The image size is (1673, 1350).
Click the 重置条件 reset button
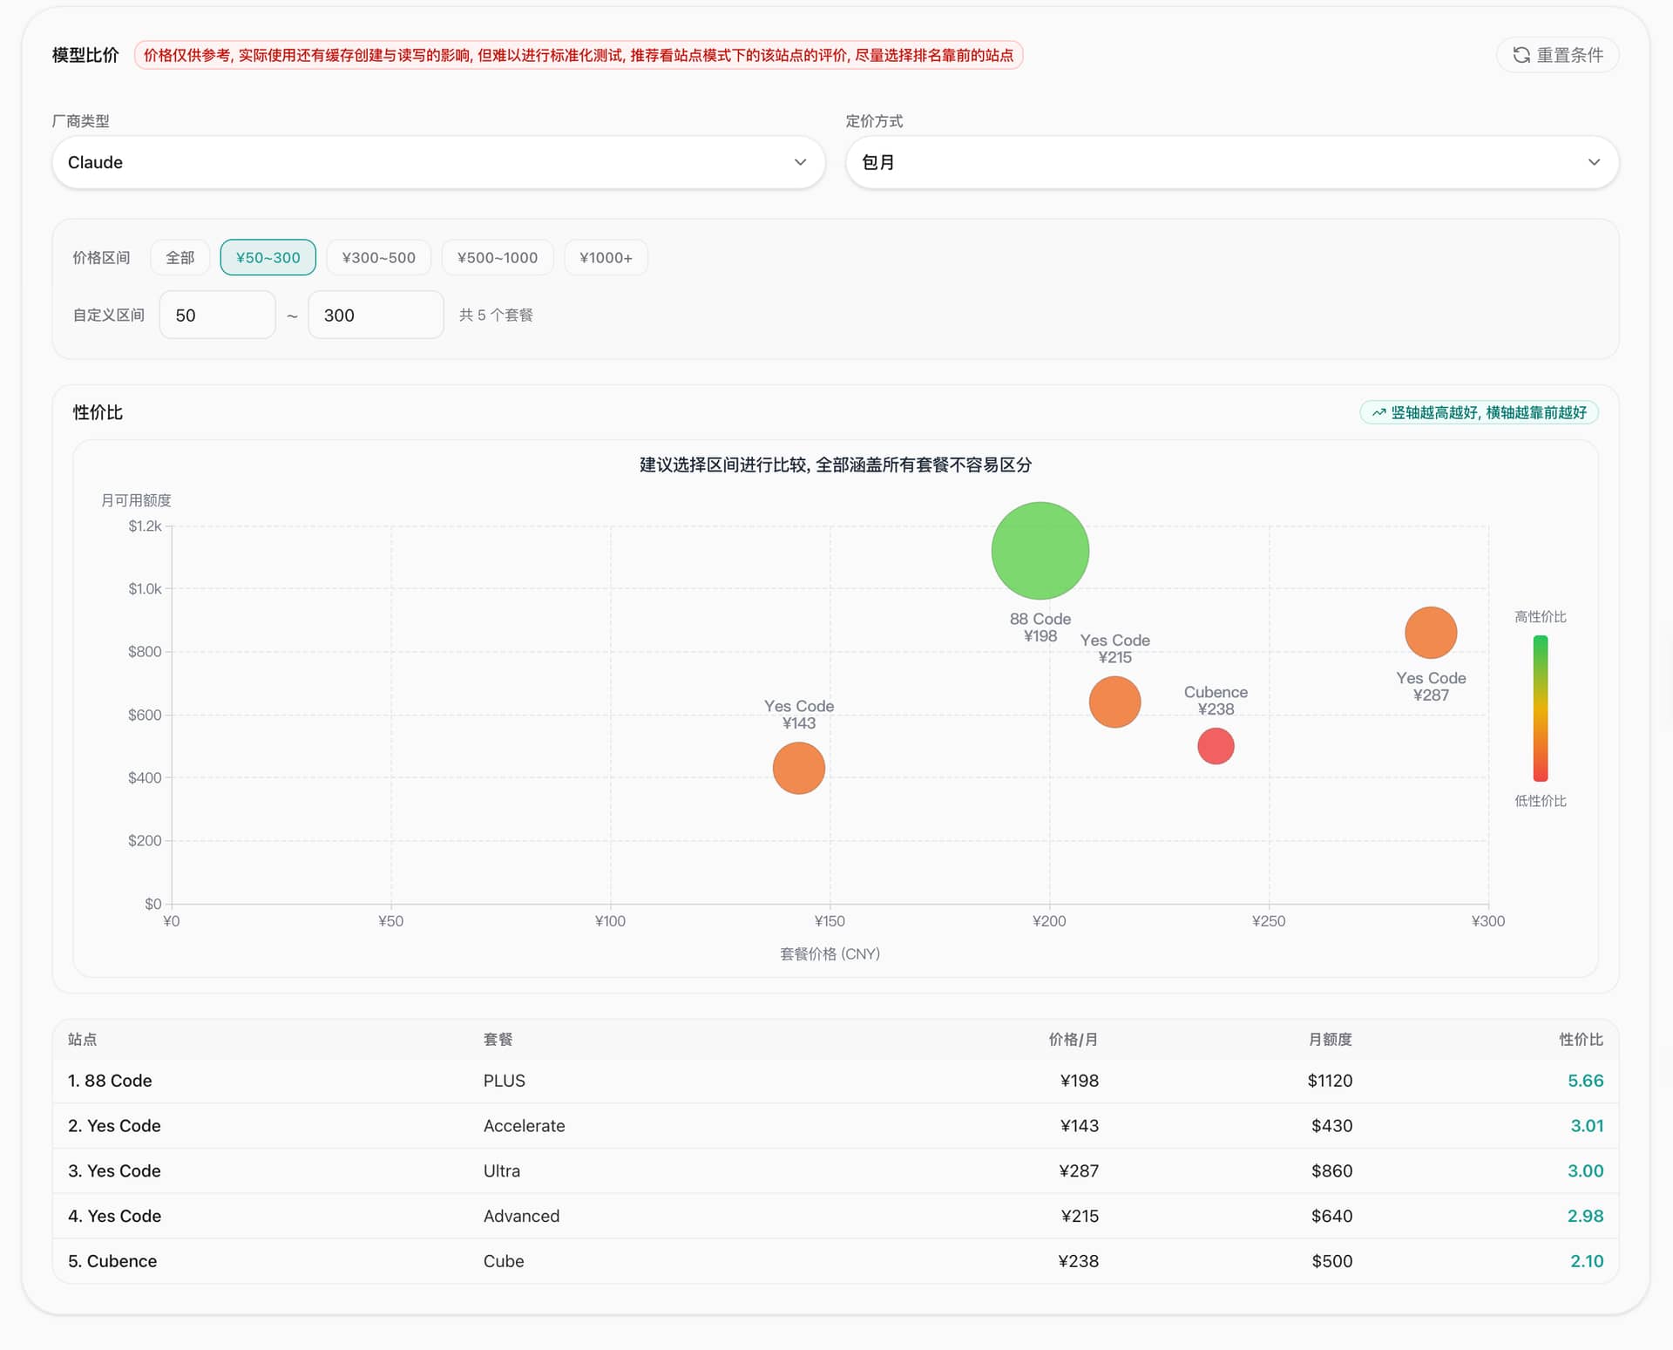[1557, 55]
